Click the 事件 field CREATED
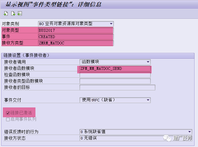This screenshot has height=147, width=198. tap(76, 37)
